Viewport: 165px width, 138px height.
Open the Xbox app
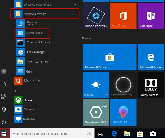pyautogui.click(x=23, y=100)
